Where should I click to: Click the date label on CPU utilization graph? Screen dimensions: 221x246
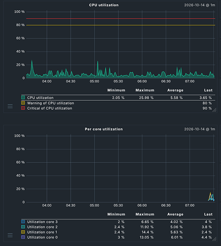pos(200,5)
